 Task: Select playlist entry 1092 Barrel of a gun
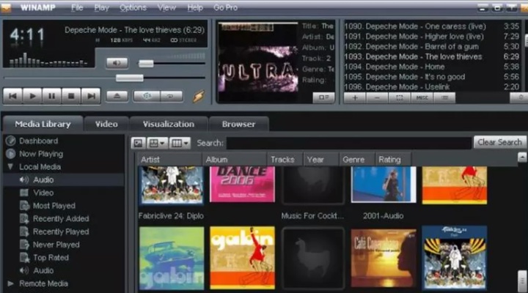pos(432,46)
